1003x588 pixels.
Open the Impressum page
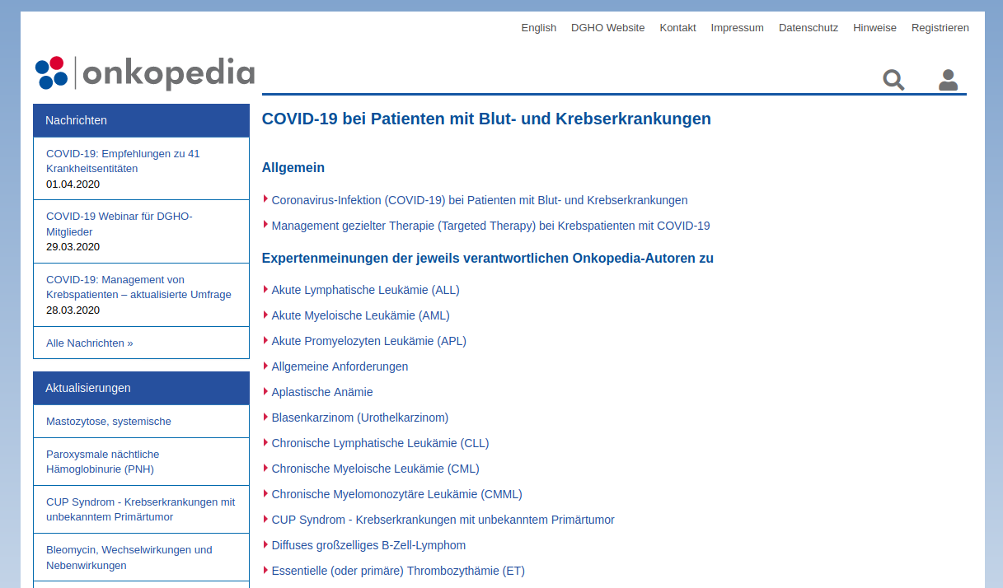coord(738,27)
